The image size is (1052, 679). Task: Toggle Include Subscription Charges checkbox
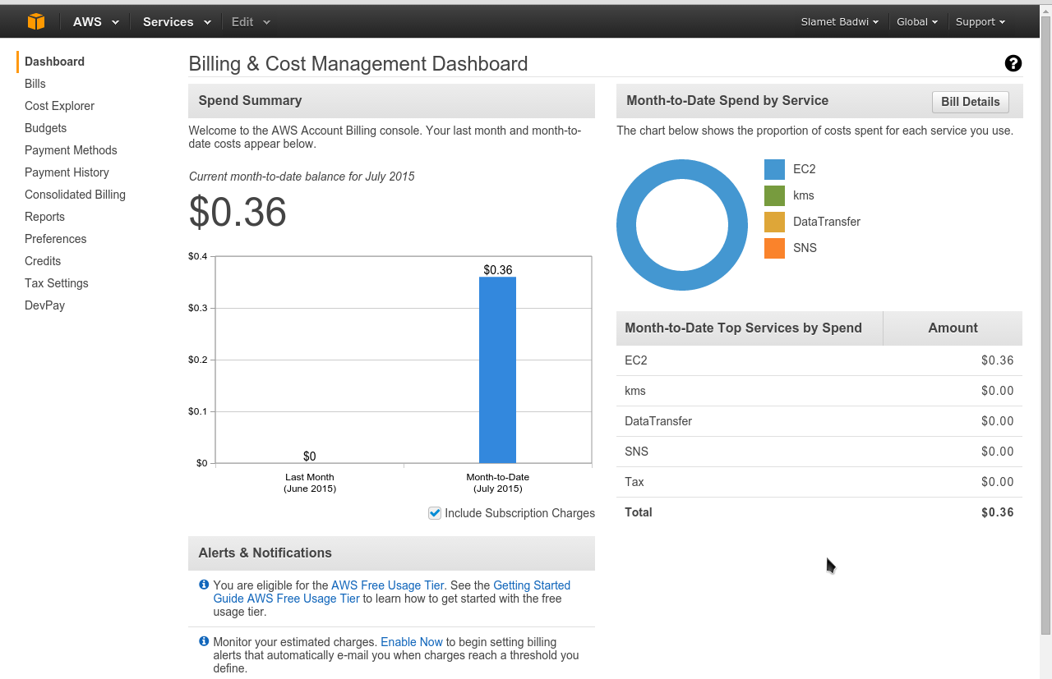pyautogui.click(x=435, y=513)
